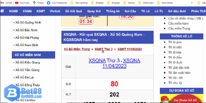Open the Silkscreen bookmark folder
This screenshot has width=206, height=103.
tap(146, 3)
